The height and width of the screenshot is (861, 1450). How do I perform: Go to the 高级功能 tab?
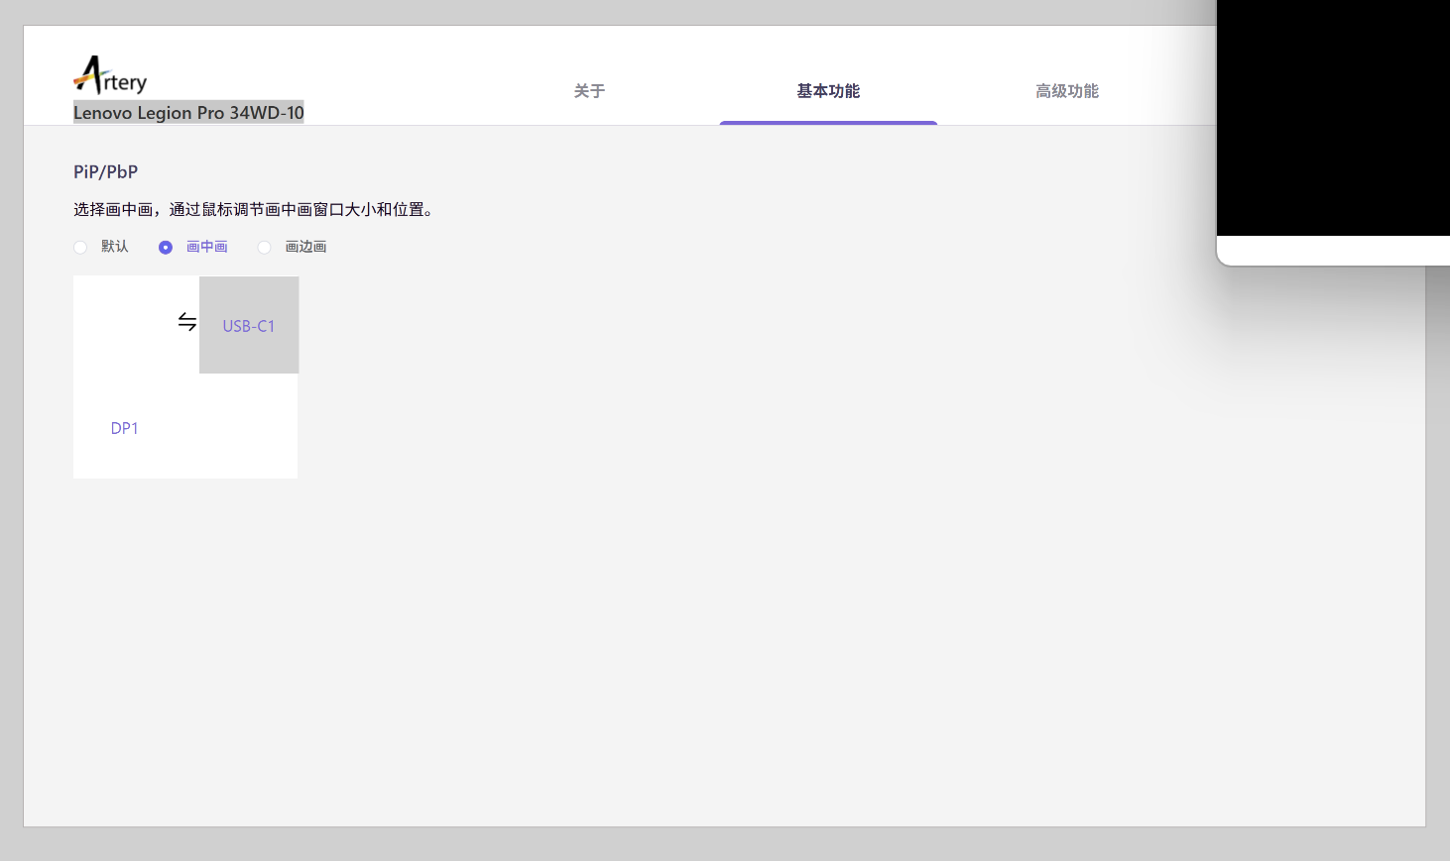tap(1067, 91)
